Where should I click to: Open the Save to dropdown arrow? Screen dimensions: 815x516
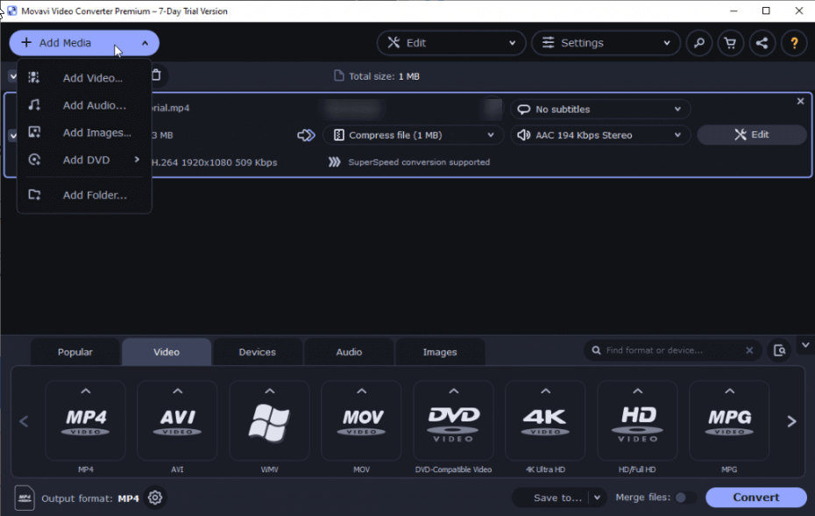pyautogui.click(x=597, y=498)
